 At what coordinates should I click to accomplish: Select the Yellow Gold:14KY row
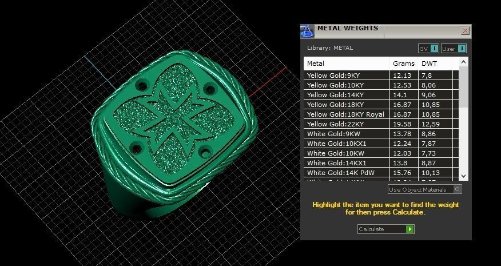click(381, 94)
